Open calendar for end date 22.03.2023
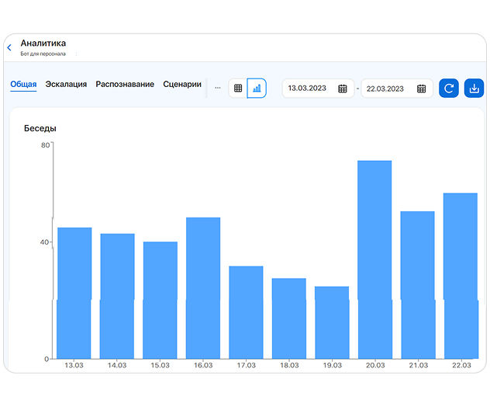490x407 pixels. (421, 89)
